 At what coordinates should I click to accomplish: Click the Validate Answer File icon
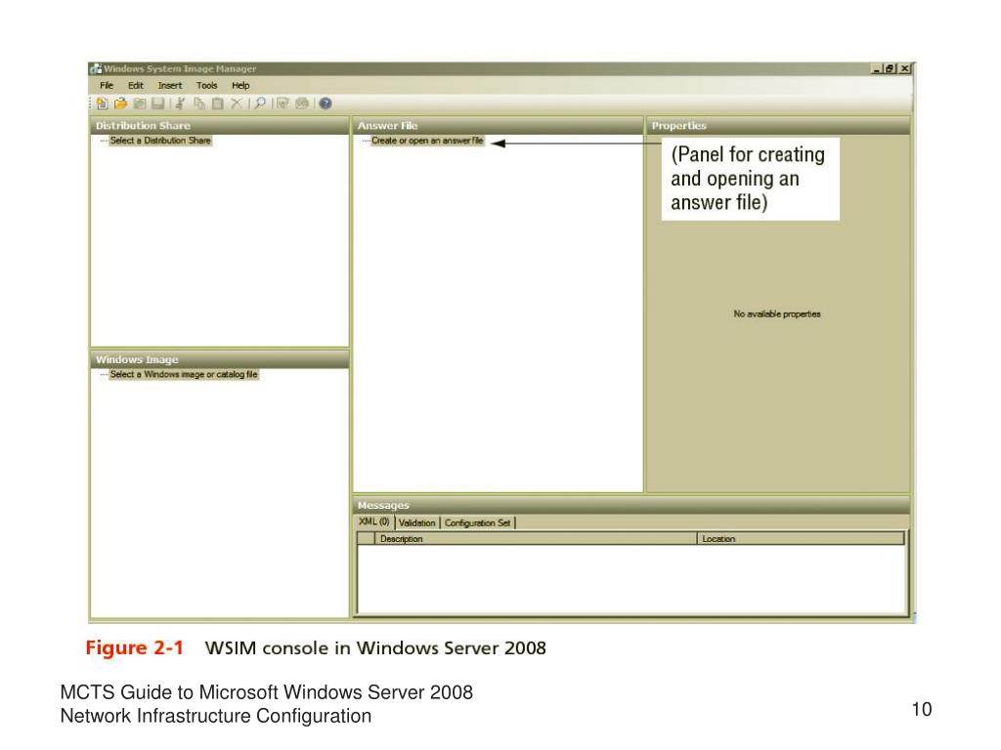point(283,104)
